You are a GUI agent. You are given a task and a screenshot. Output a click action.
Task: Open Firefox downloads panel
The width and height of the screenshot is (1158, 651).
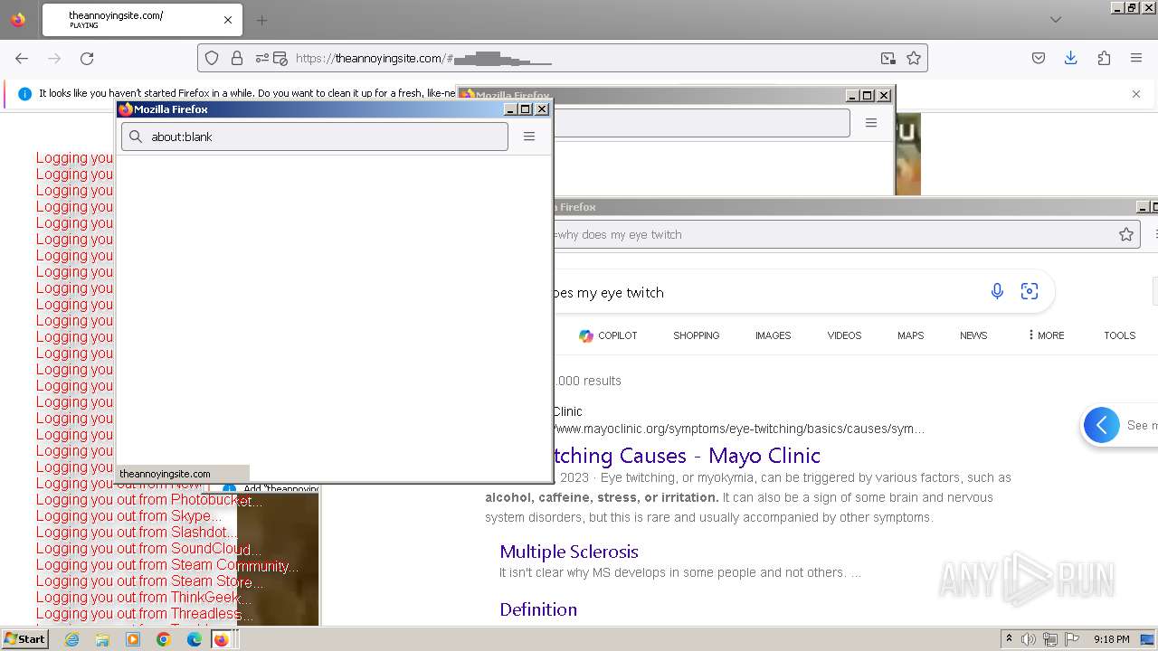coord(1071,58)
